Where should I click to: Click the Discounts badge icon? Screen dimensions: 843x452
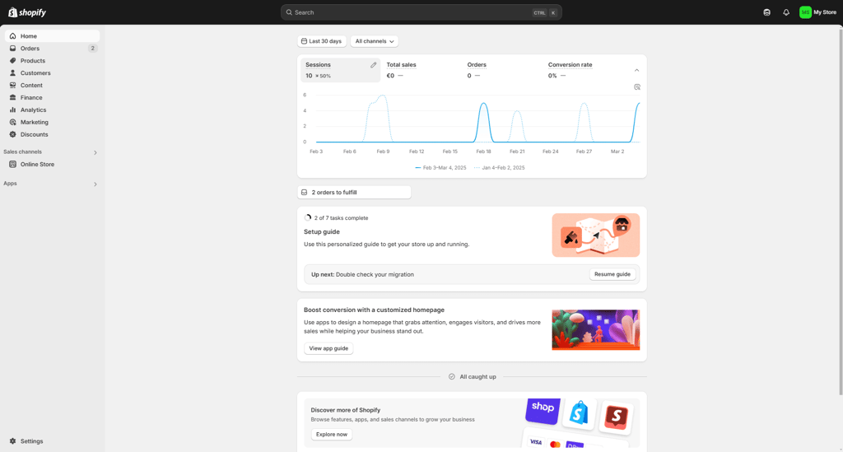click(13, 134)
